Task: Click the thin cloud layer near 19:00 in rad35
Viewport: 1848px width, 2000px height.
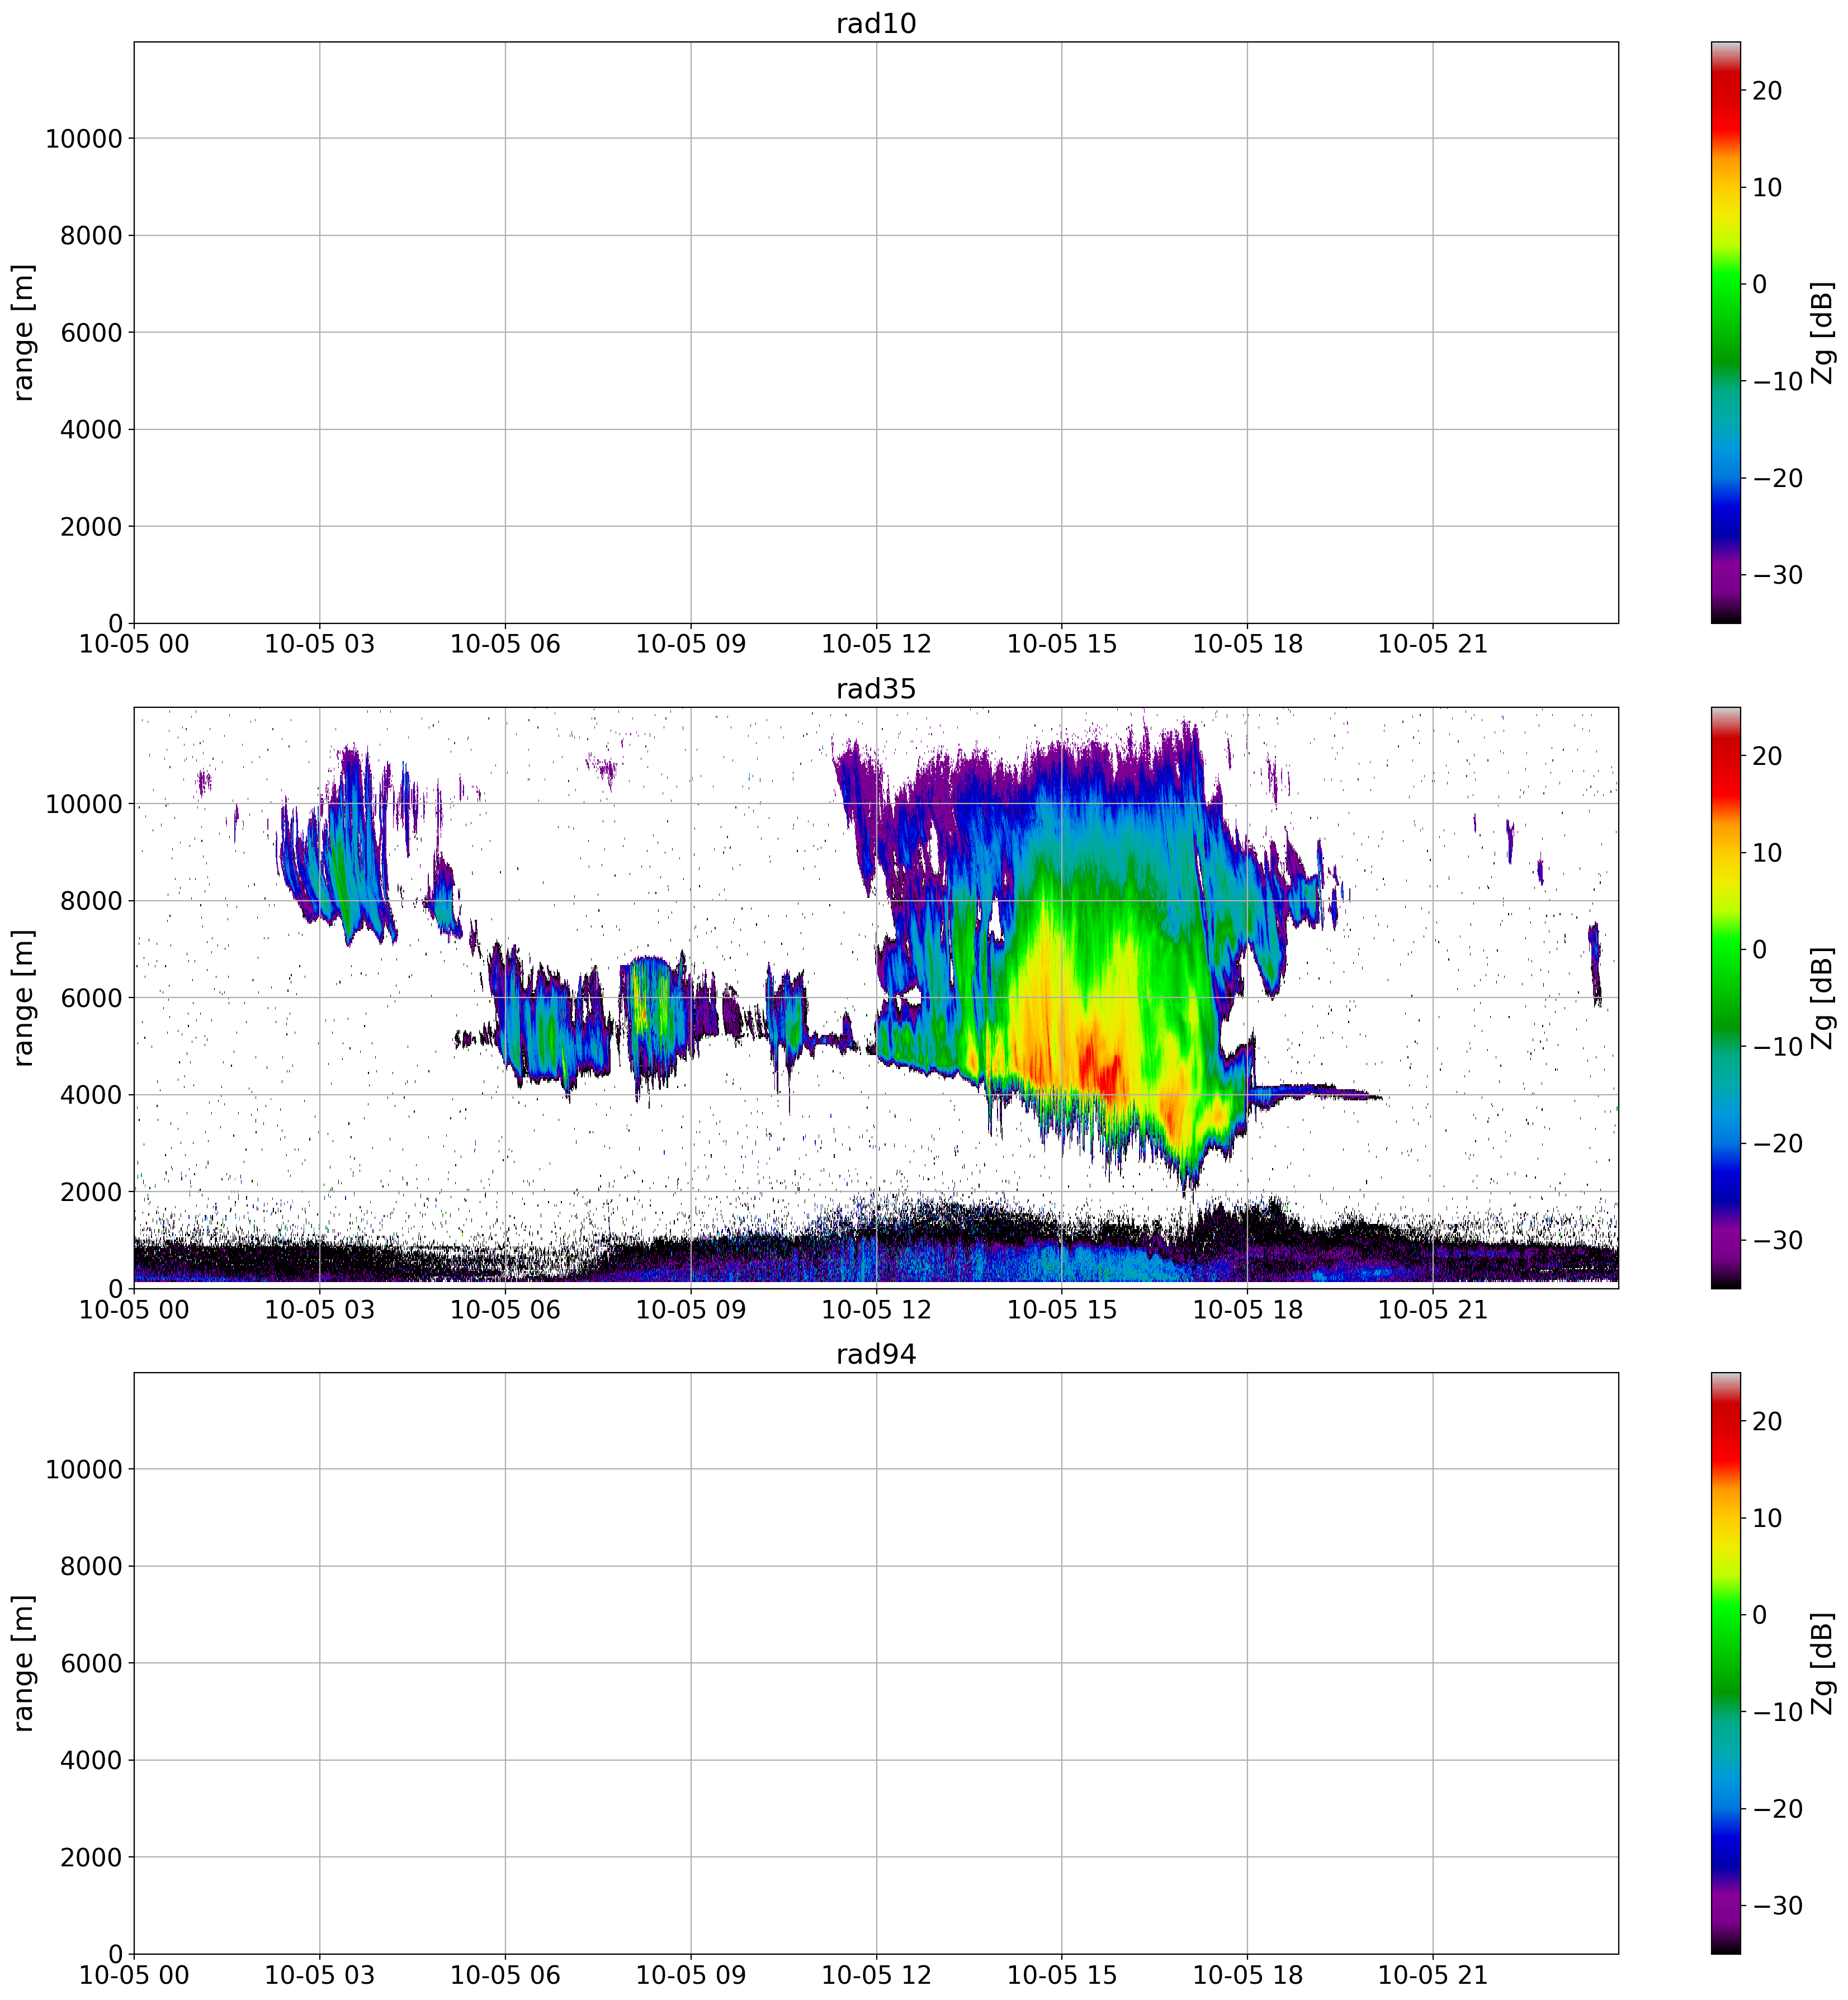Action: [1310, 1090]
